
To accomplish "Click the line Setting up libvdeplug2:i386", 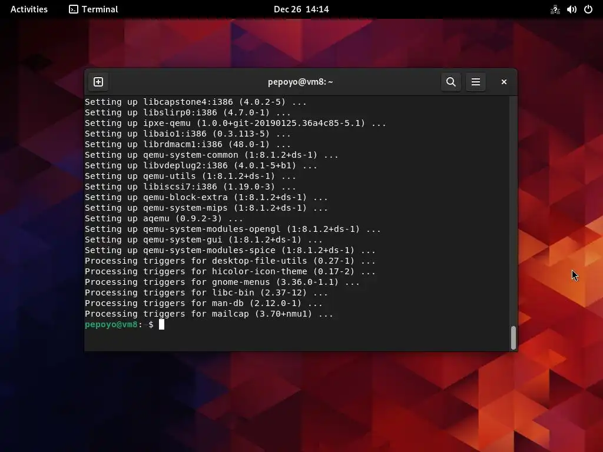I will point(201,165).
